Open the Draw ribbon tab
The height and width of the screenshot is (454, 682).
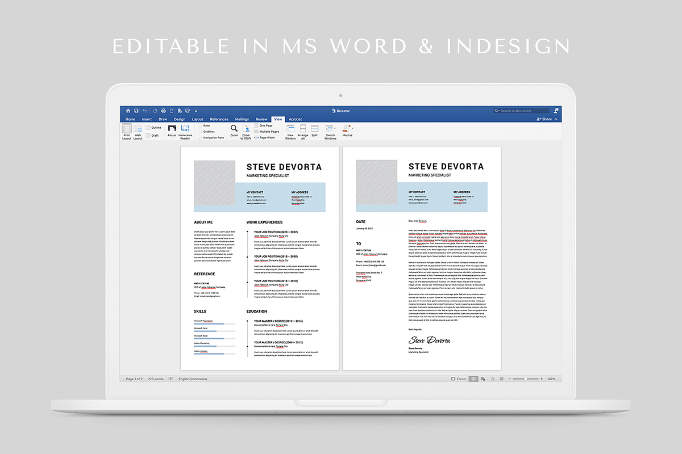(163, 119)
